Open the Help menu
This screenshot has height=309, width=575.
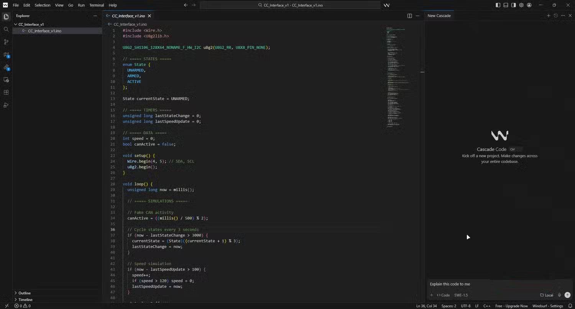(x=113, y=5)
